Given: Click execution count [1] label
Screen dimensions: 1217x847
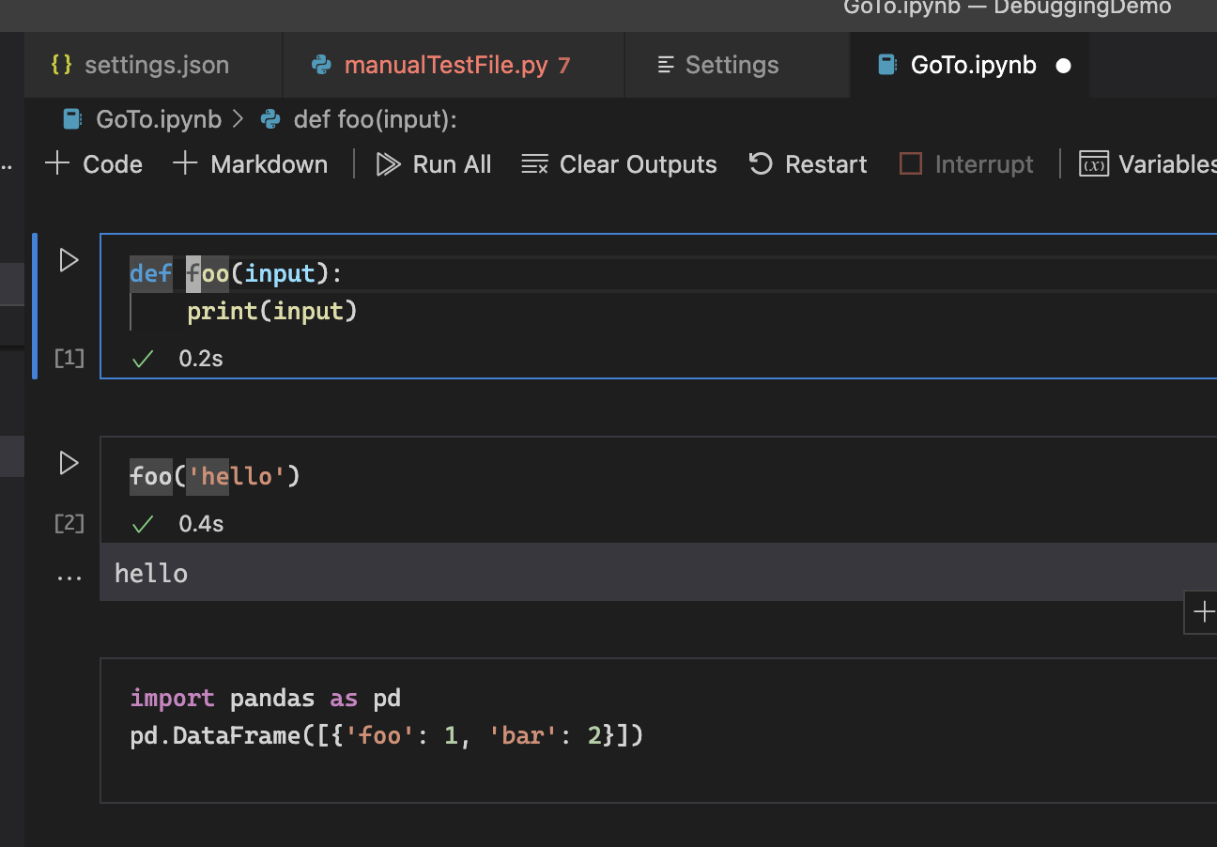Looking at the screenshot, I should [69, 357].
